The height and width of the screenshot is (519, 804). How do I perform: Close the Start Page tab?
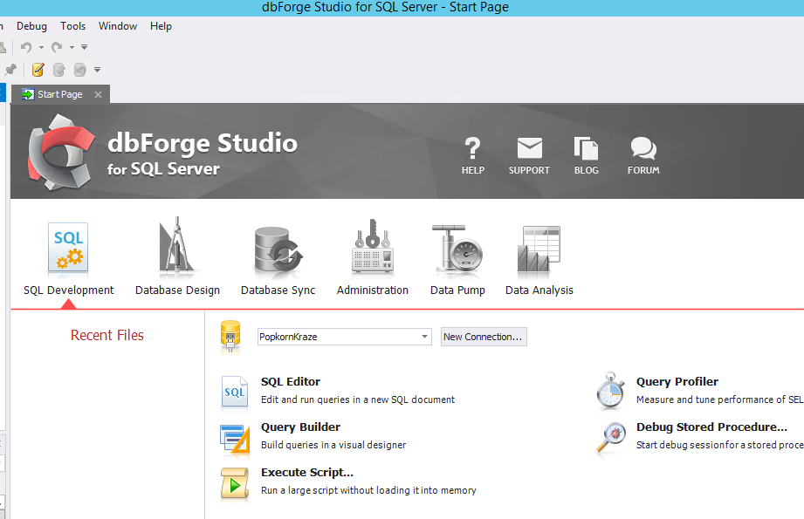[x=99, y=94]
